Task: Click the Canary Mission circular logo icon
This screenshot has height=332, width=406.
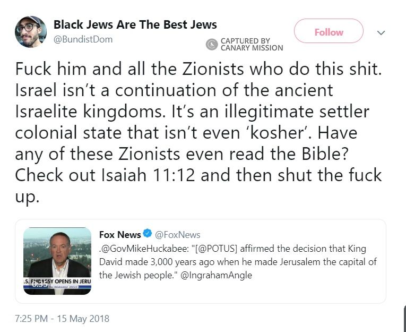Action: tap(212, 45)
